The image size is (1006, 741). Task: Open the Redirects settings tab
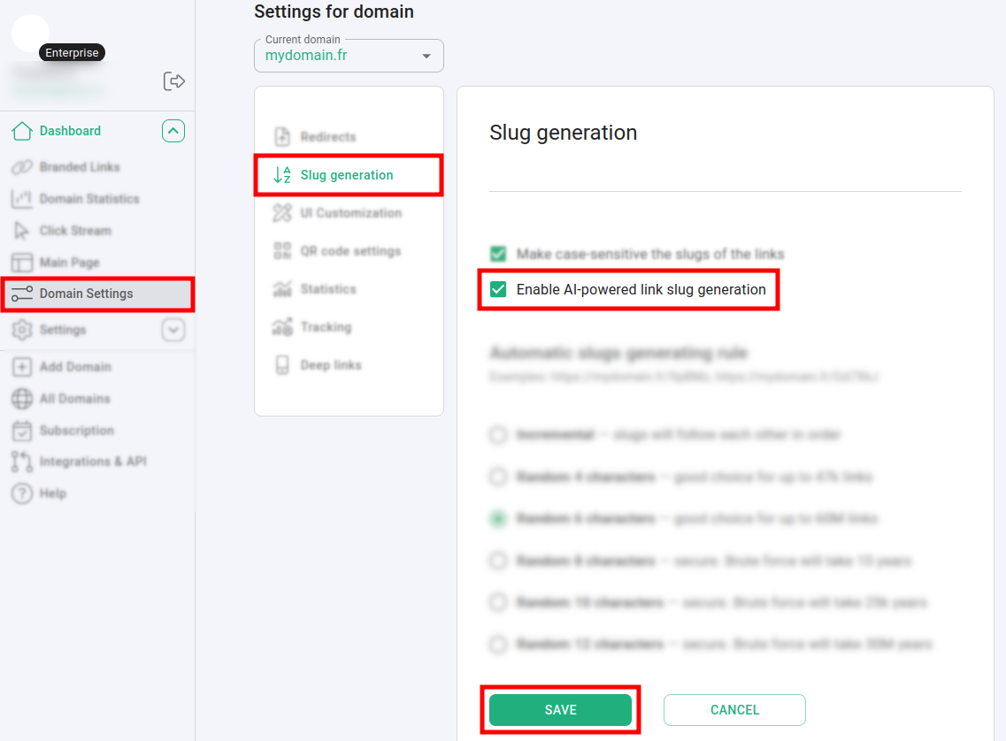327,137
